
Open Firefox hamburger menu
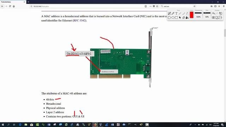[x=224, y=6]
